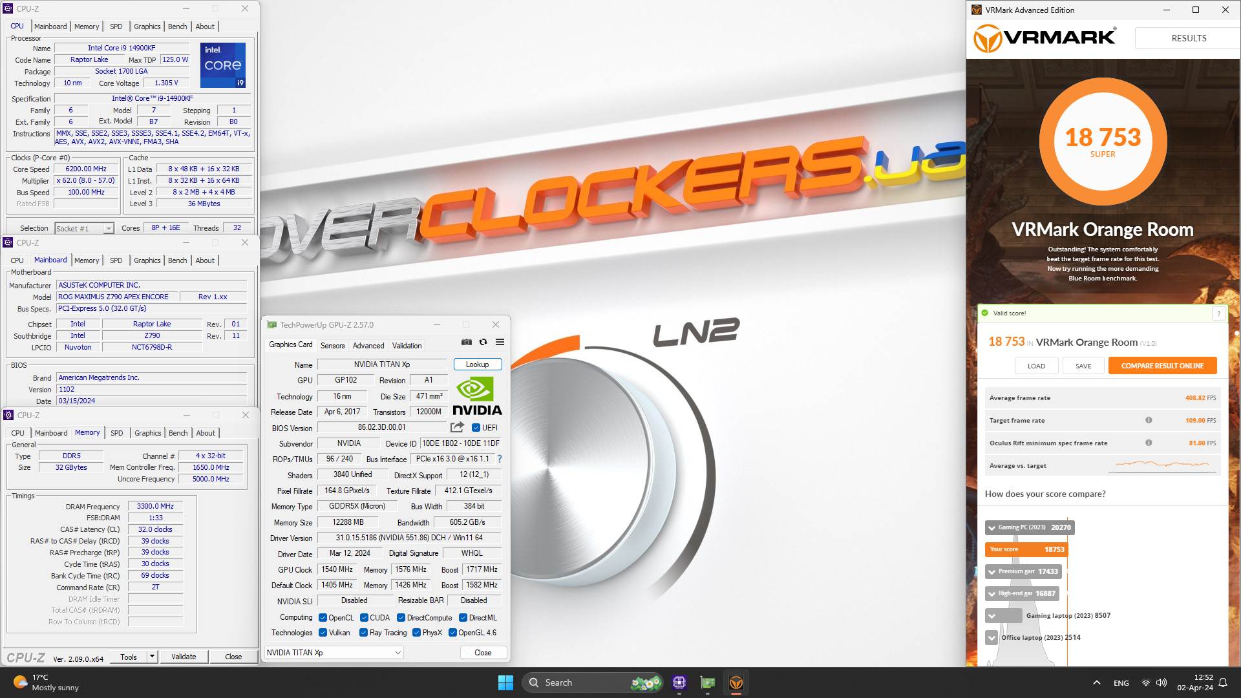This screenshot has width=1241, height=698.
Task: Expand Premium gaming comparison 17433
Action: [x=992, y=572]
